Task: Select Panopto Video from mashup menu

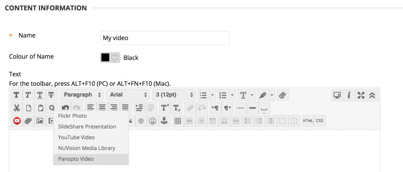Action: point(76,159)
